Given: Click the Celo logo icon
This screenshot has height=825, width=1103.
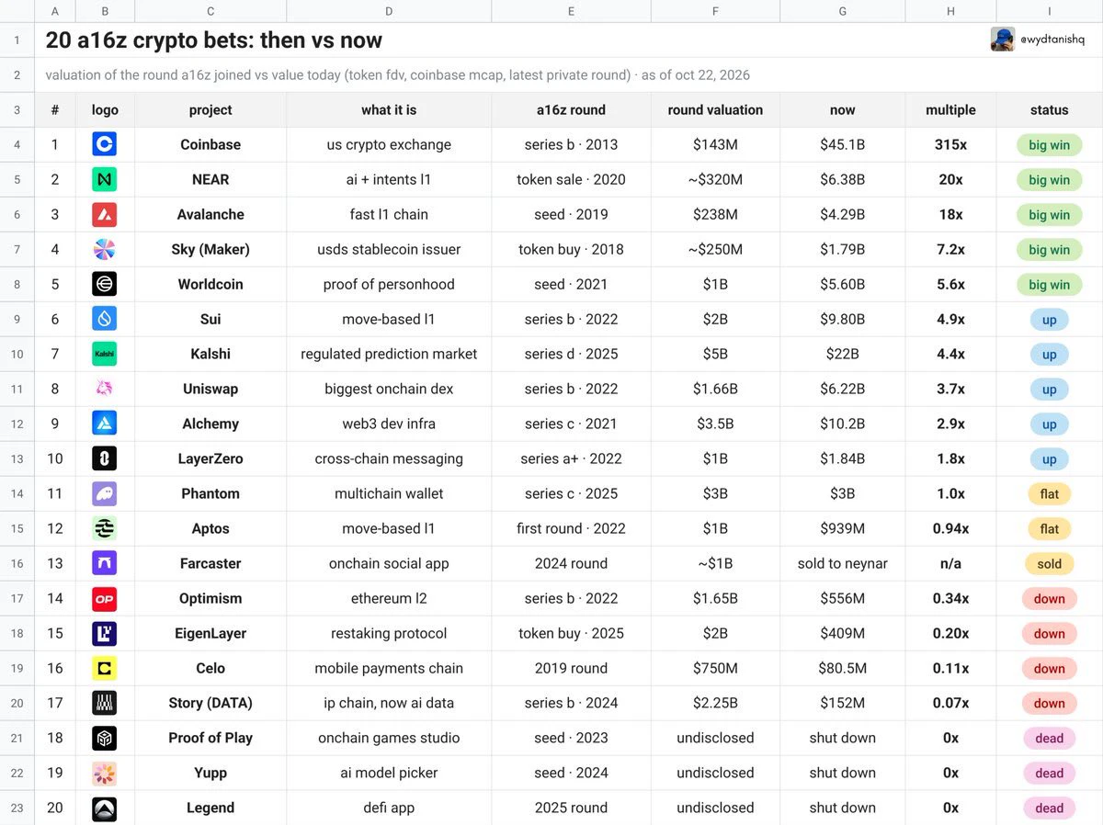Looking at the screenshot, I should pos(105,668).
